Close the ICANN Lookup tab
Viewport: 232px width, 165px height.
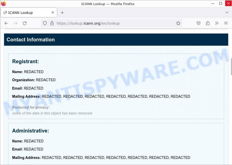coord(53,13)
